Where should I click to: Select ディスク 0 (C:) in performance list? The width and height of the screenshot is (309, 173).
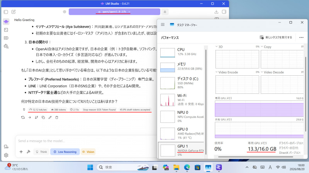click(181, 83)
